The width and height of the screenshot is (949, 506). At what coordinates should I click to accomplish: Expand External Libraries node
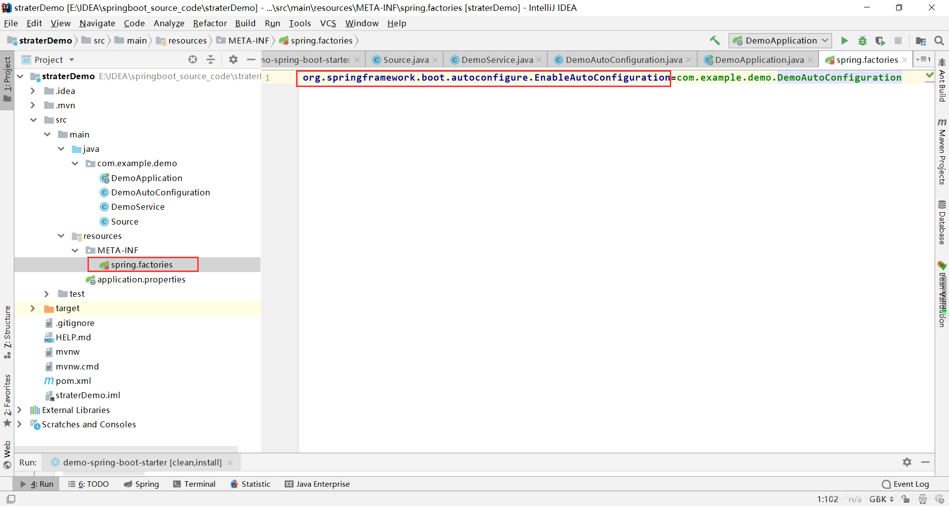[x=19, y=410]
